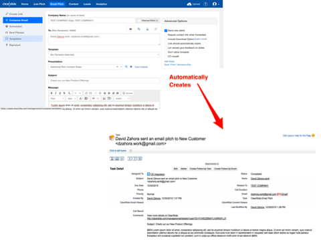Toggle italic formatting in message toolbar
321x240 pixels.
click(x=56, y=93)
